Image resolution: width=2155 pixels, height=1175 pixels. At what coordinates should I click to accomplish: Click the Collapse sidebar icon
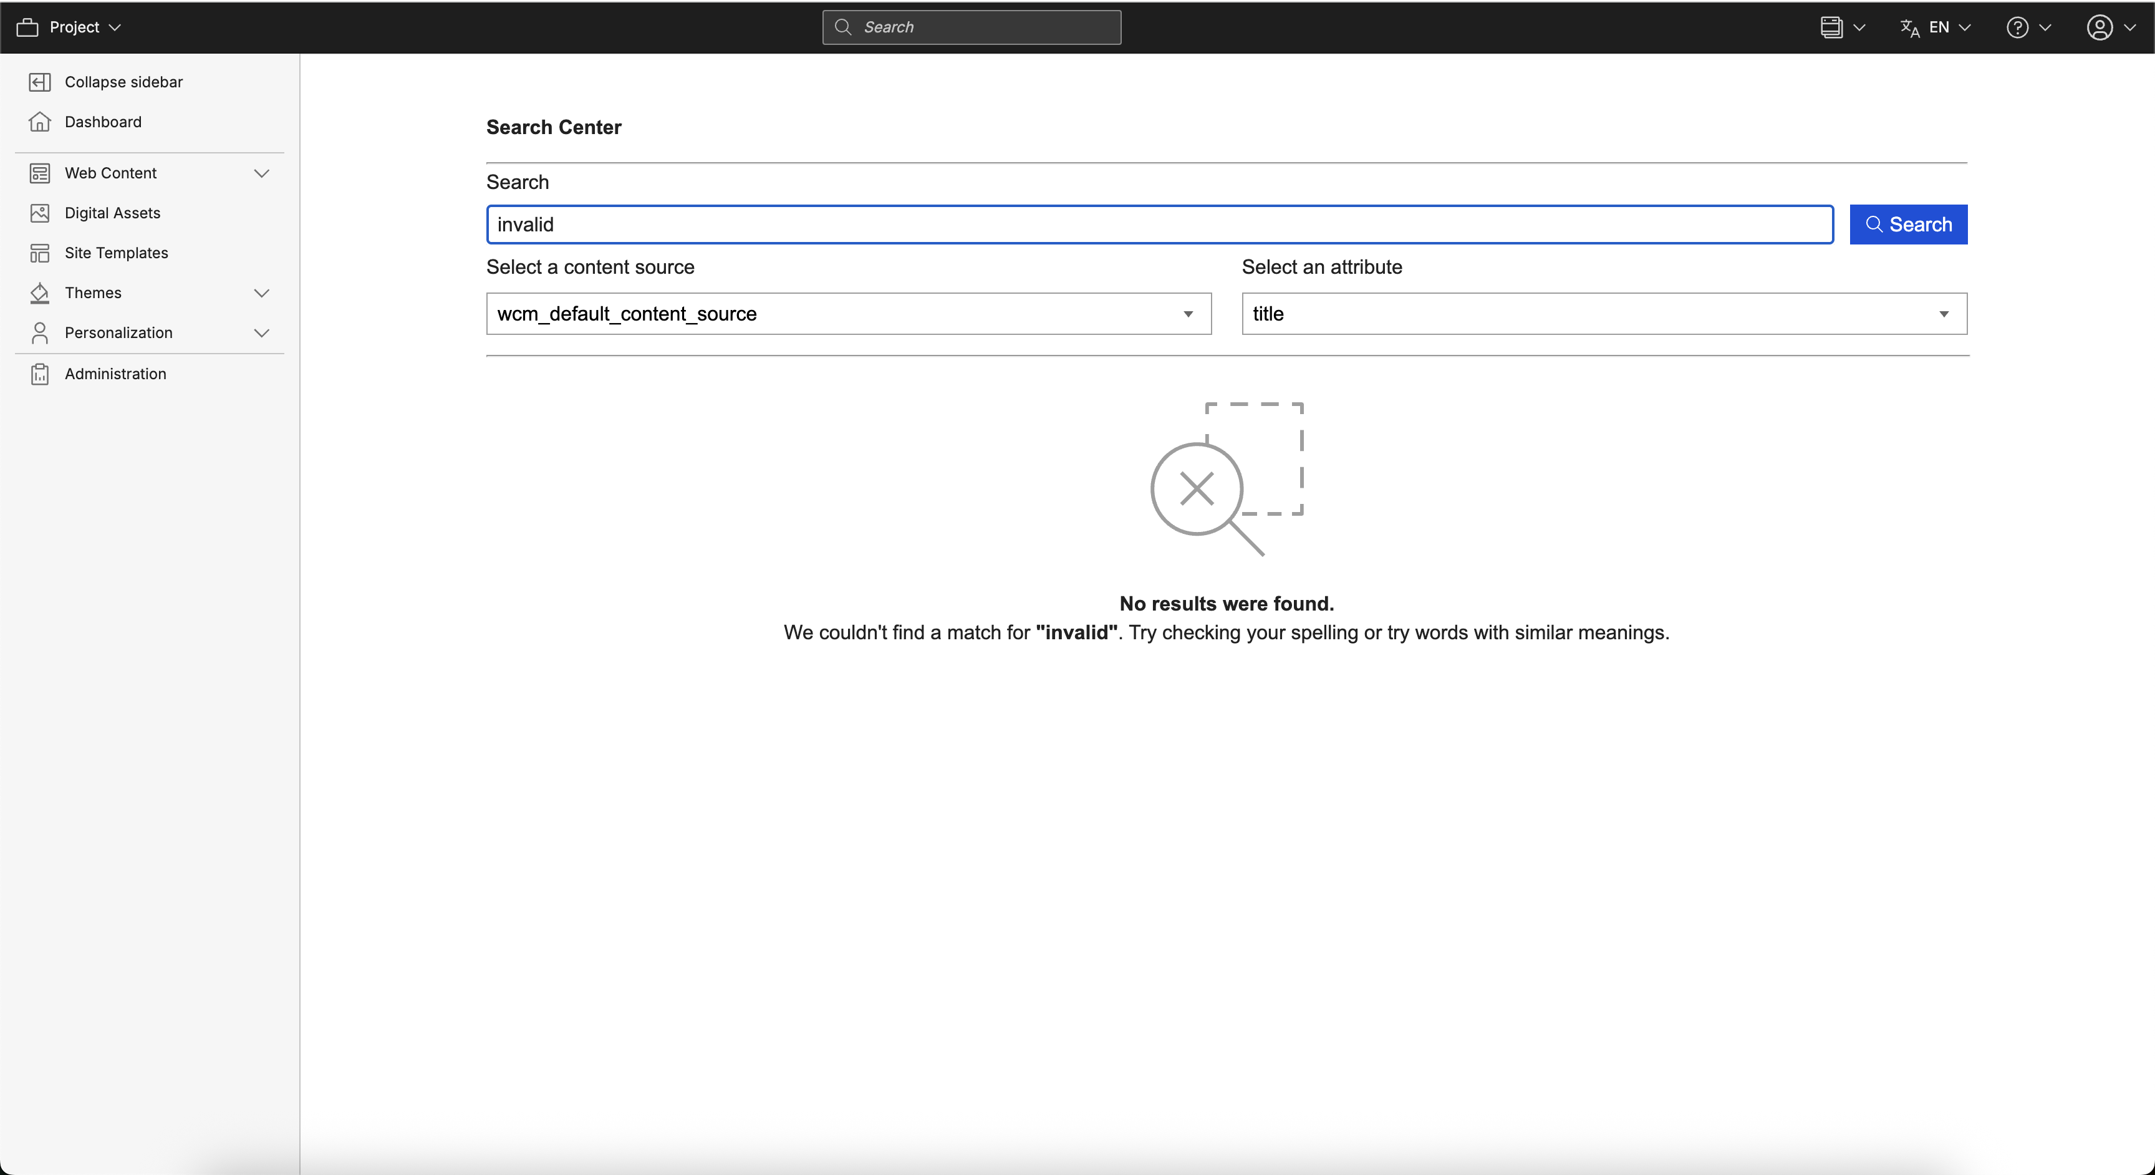coord(39,82)
